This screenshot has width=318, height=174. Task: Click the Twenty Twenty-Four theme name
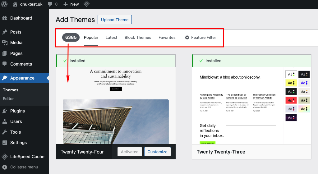pos(82,152)
